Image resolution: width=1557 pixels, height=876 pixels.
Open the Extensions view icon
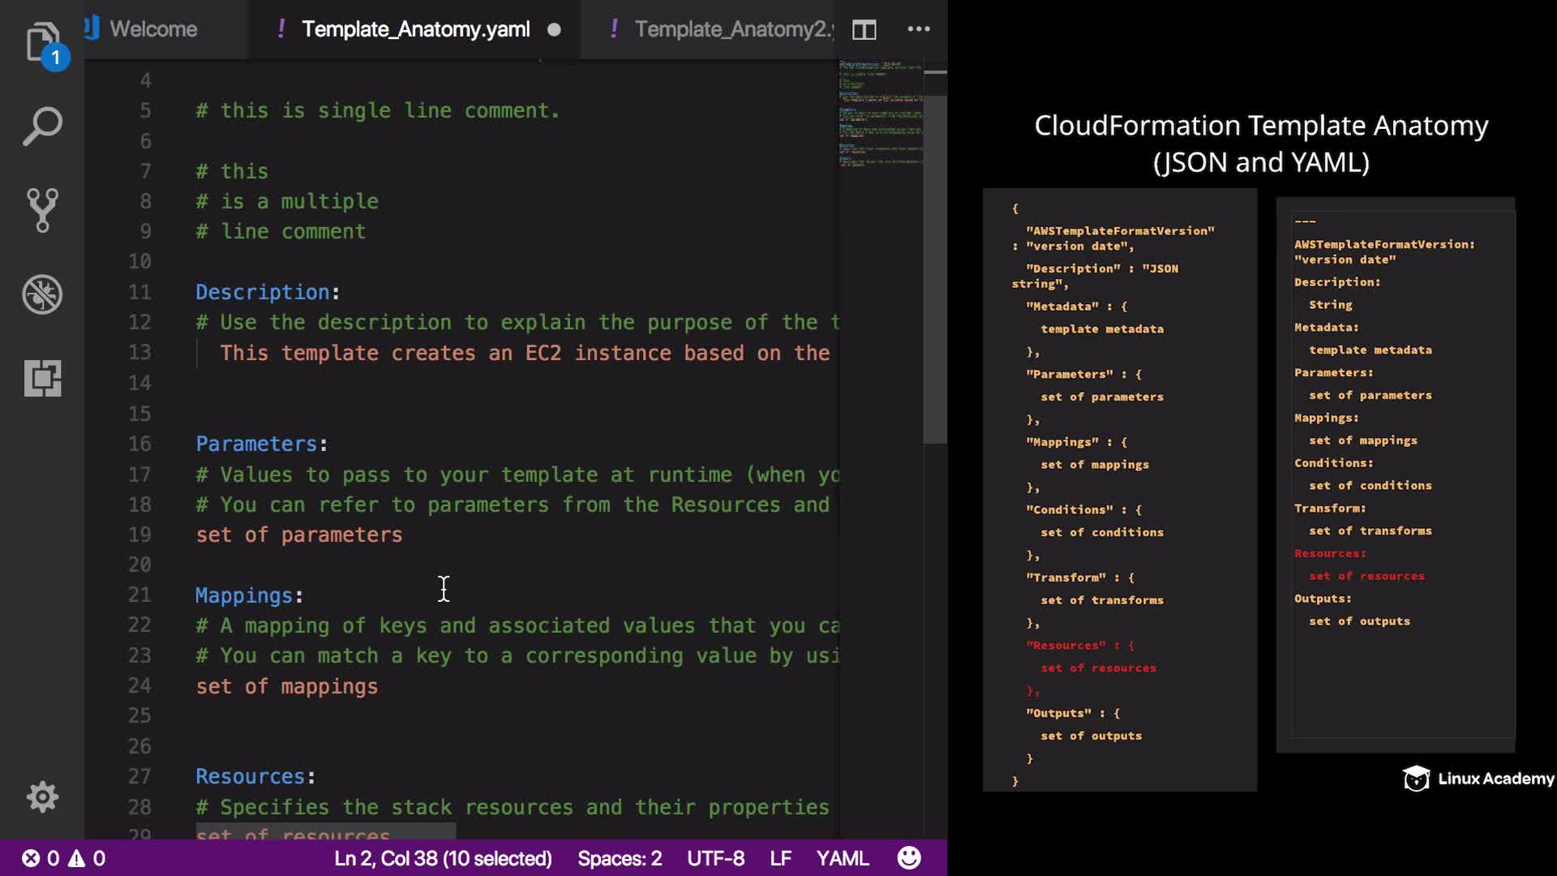(x=42, y=378)
